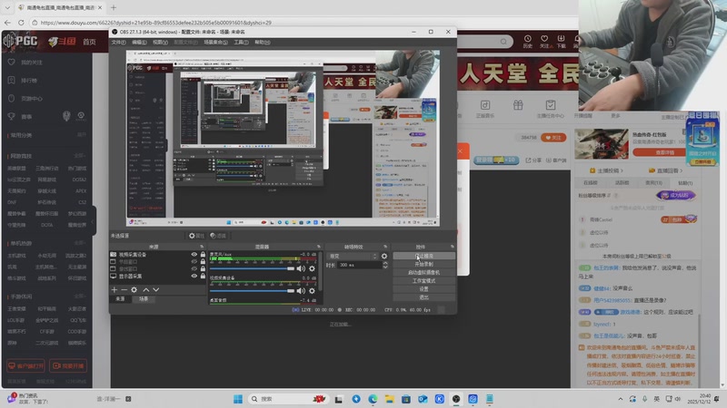Hide the 视频采集设备 source
The width and height of the screenshot is (727, 408).
[194, 255]
